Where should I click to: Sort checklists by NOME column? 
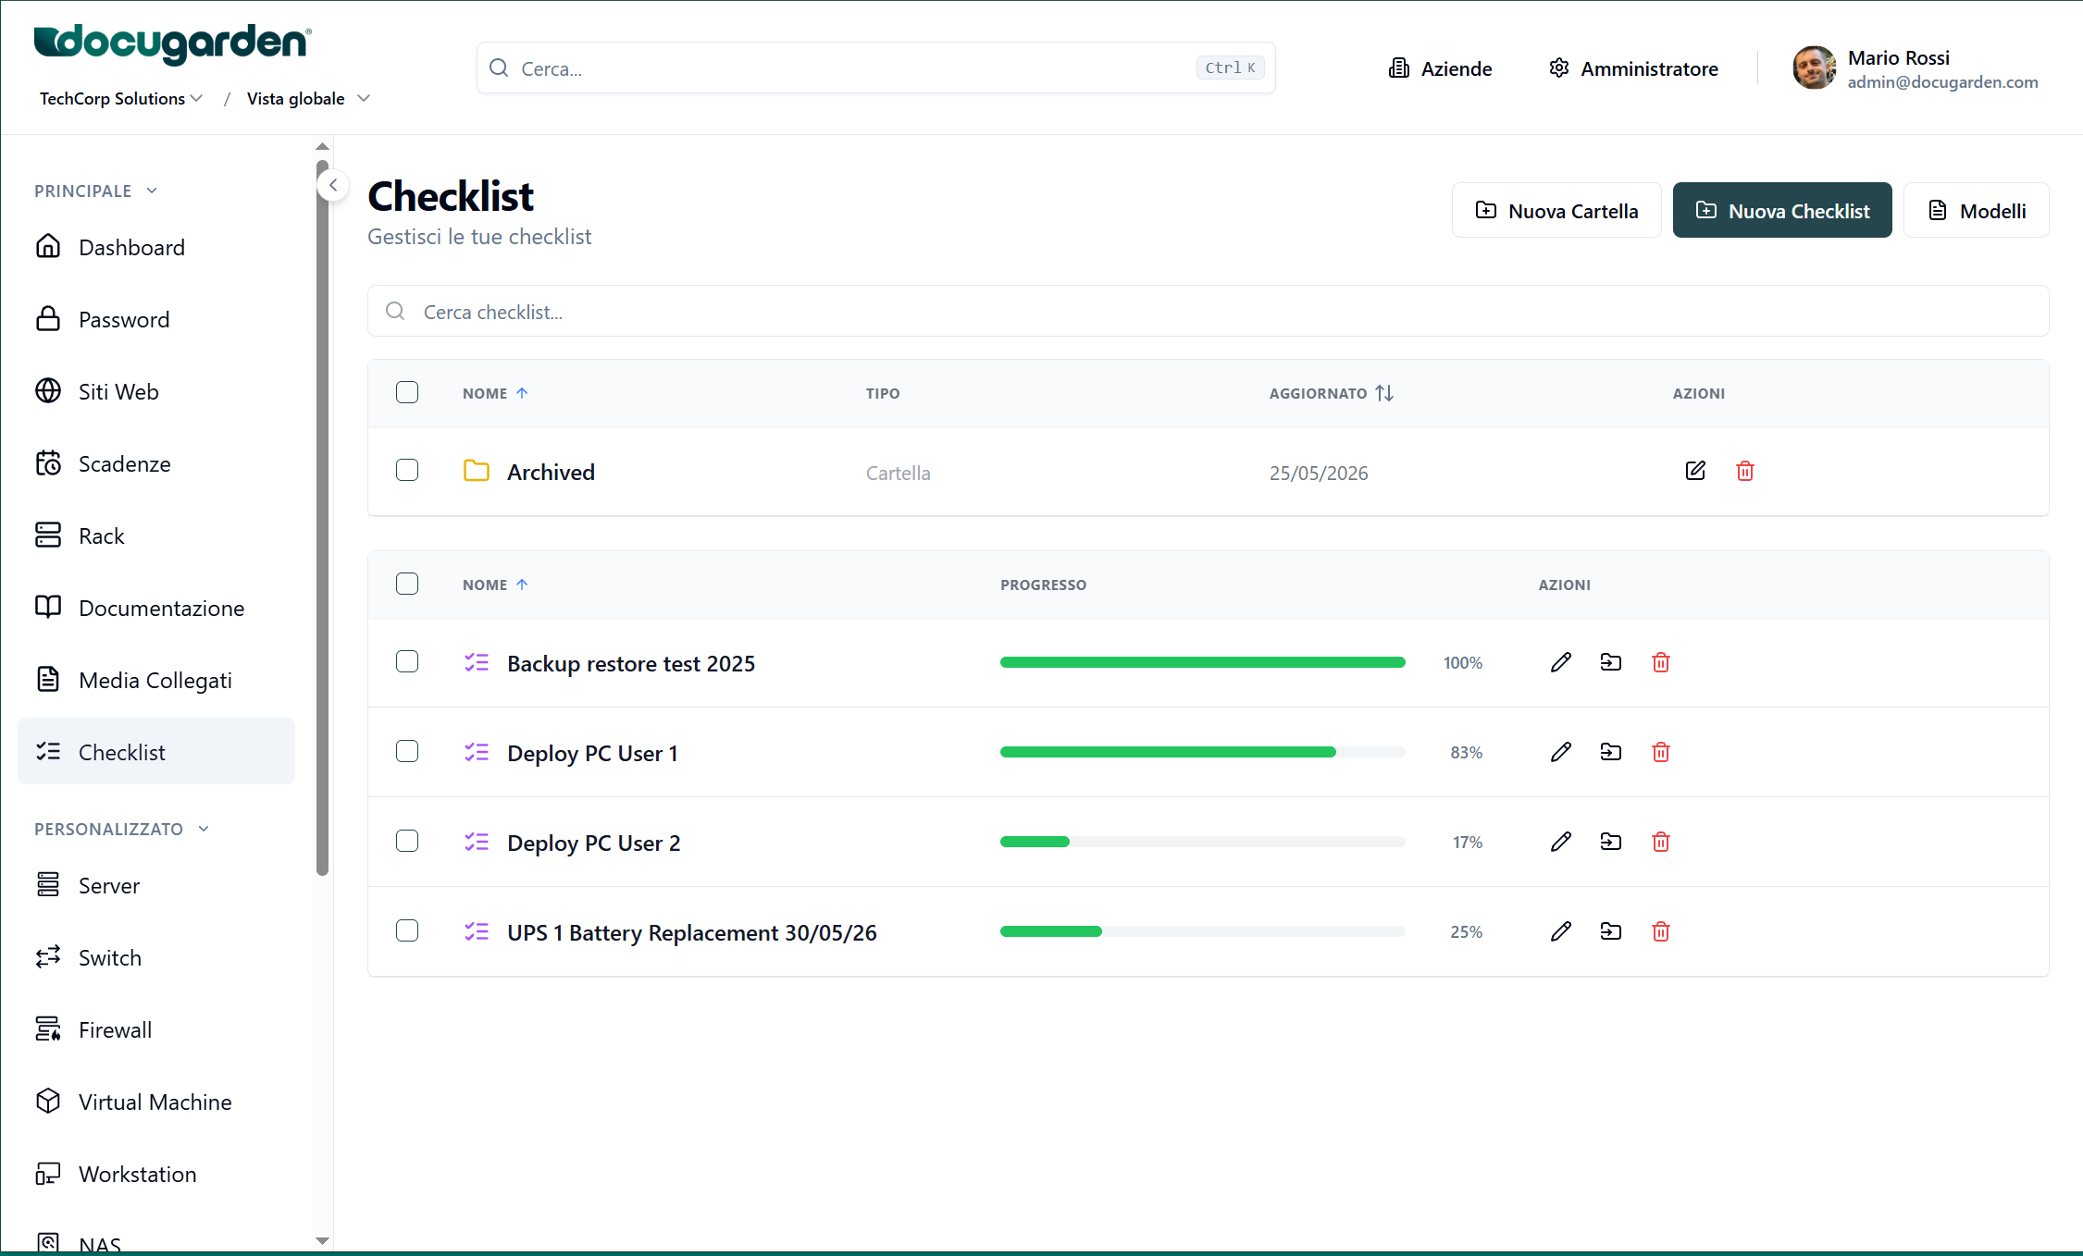tap(495, 585)
